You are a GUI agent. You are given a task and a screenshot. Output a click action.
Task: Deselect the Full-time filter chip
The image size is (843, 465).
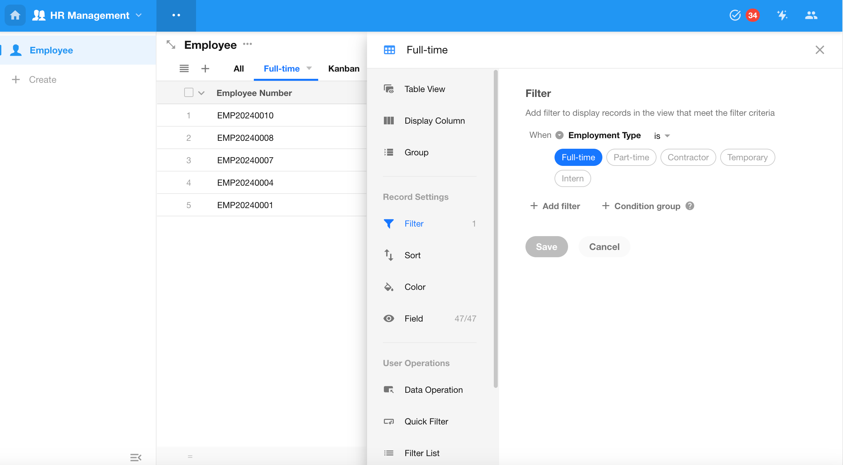tap(578, 157)
